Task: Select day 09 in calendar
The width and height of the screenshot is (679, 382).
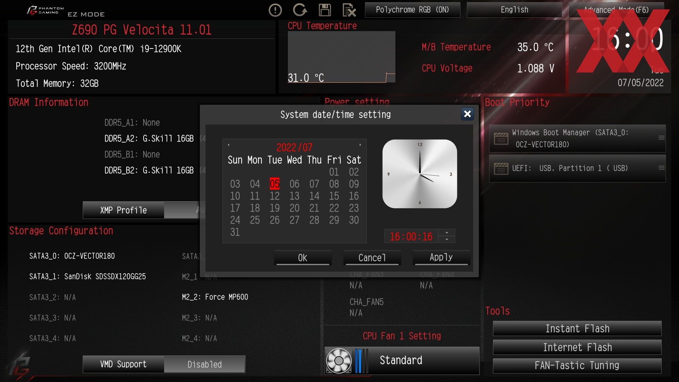Action: coord(354,184)
